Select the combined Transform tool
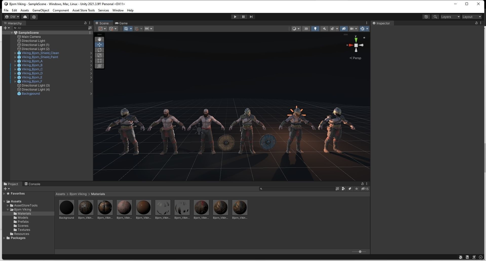486x261 pixels. pyautogui.click(x=100, y=66)
